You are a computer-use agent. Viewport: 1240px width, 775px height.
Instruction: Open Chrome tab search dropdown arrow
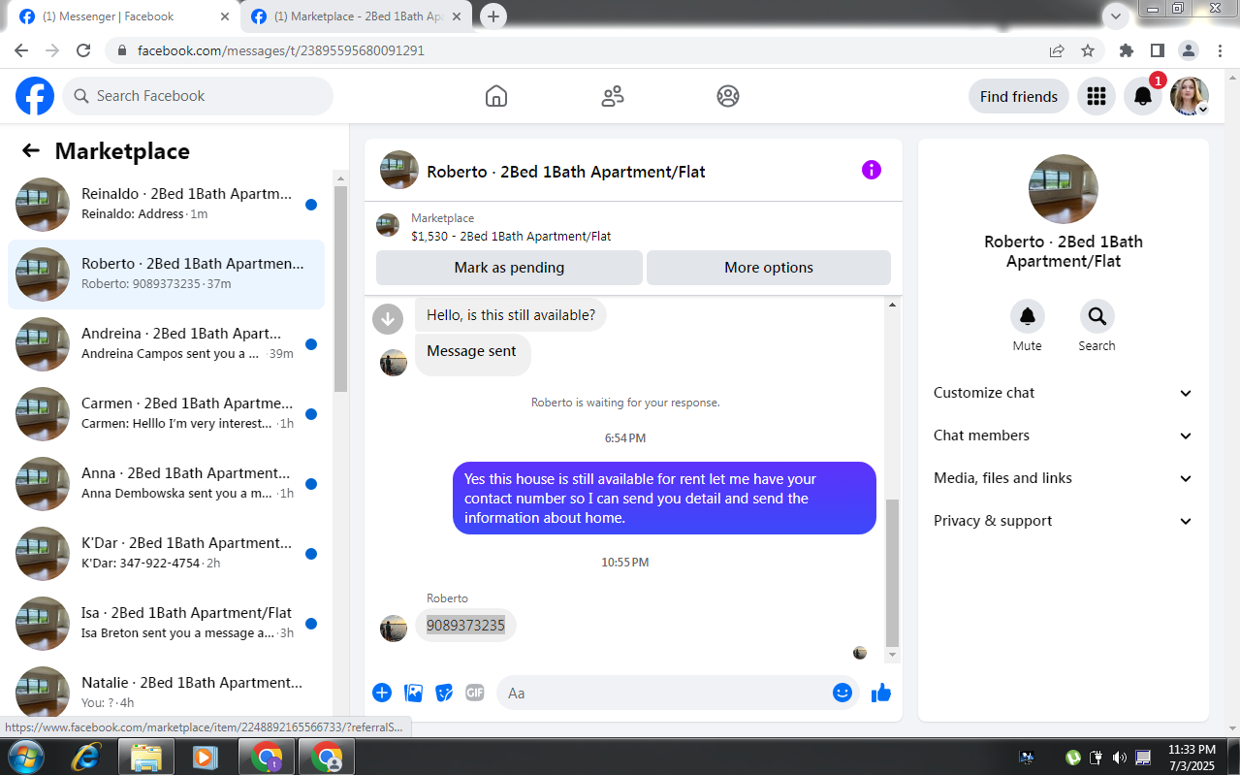coord(1117,16)
